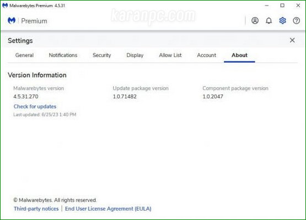Click the Version Information heading
The width and height of the screenshot is (306, 220).
(37, 75)
